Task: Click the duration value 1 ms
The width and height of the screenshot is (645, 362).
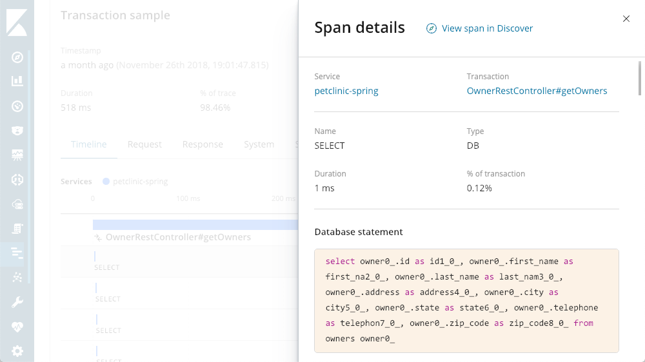Action: (x=324, y=188)
